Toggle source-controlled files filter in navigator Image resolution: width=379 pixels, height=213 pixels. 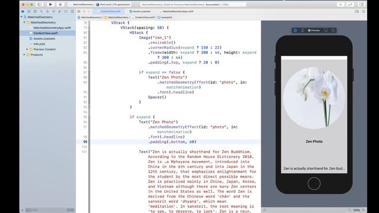tap(72, 210)
